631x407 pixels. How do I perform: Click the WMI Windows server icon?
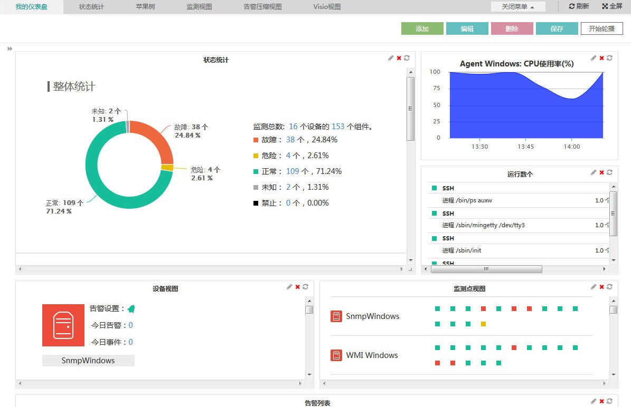[x=336, y=355]
